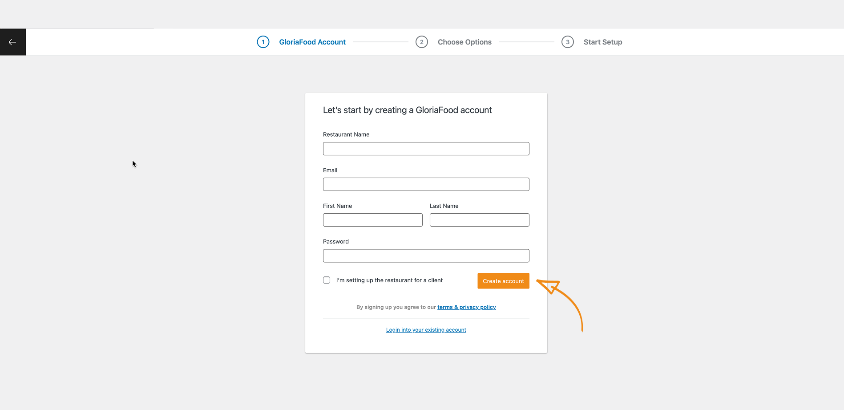The image size is (844, 410).
Task: Click into the Email input field
Action: pyautogui.click(x=426, y=184)
